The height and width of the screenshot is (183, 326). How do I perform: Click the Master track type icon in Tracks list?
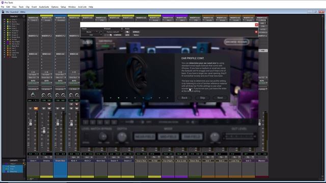pyautogui.click(x=10, y=57)
